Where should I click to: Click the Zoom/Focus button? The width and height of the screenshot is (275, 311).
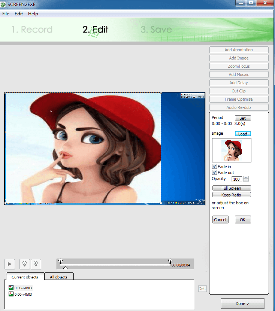coord(239,66)
